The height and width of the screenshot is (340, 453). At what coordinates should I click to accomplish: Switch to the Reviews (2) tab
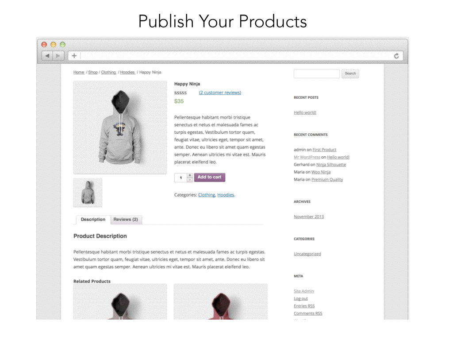coord(126,220)
